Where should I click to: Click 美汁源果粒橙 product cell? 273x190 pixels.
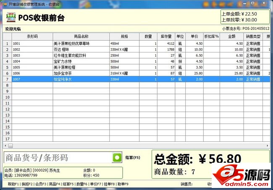[x=81, y=67]
